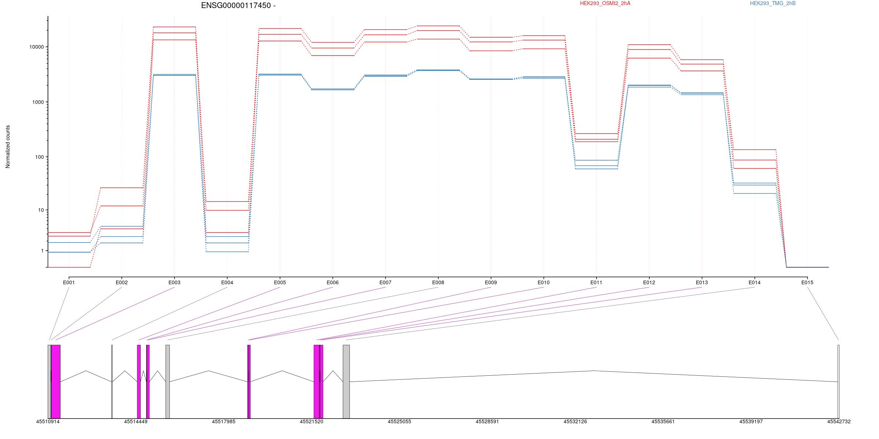Click exon label E001
The image size is (879, 439).
pyautogui.click(x=69, y=282)
